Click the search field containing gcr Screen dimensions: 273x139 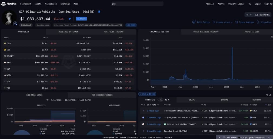coord(137,4)
